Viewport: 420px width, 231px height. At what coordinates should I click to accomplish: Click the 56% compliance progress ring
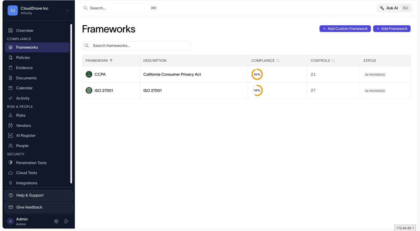pos(257,90)
